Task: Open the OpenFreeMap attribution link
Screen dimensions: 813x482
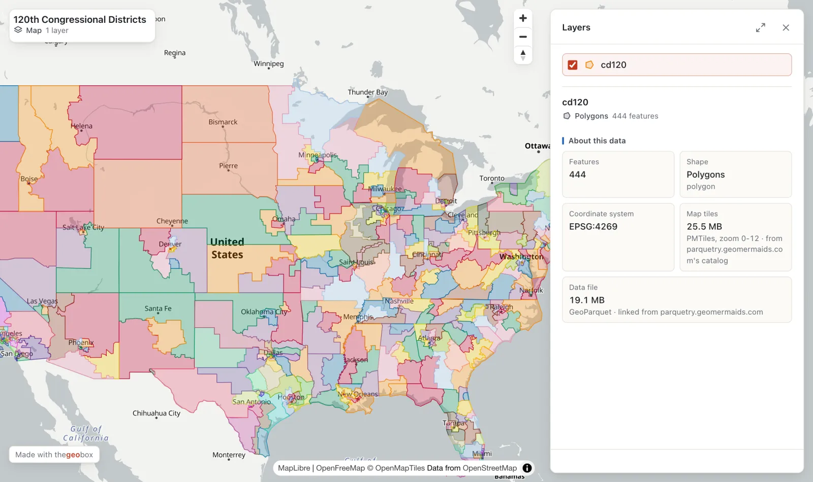Action: (340, 468)
